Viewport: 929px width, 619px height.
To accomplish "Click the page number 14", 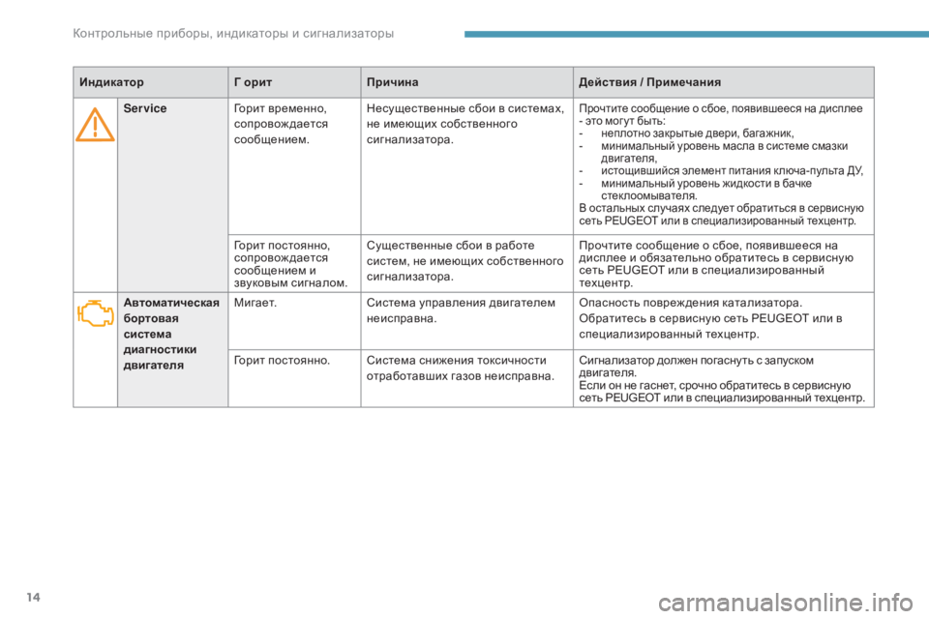I will tap(34, 597).
